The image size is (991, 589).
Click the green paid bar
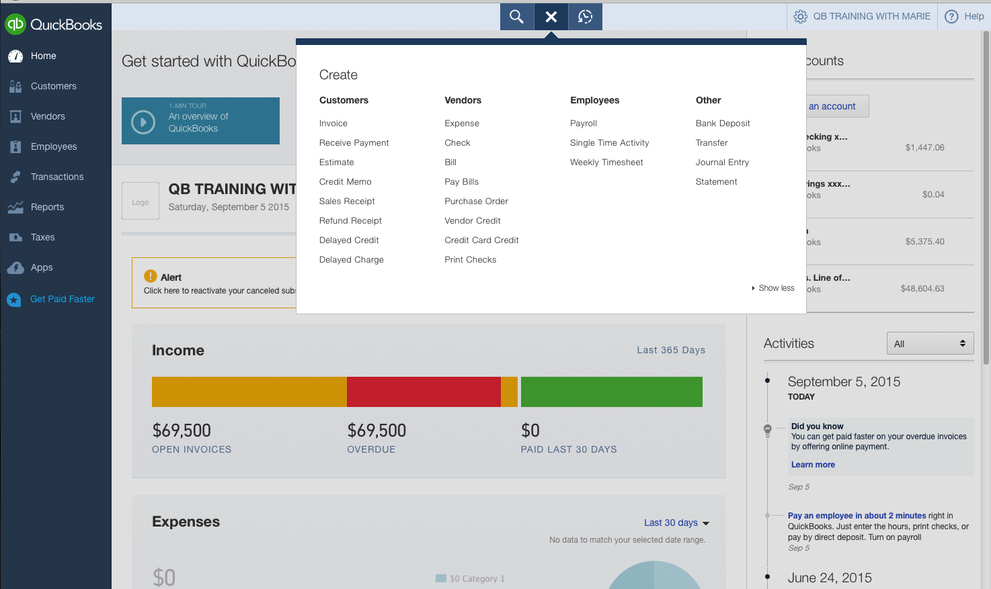[x=612, y=392]
